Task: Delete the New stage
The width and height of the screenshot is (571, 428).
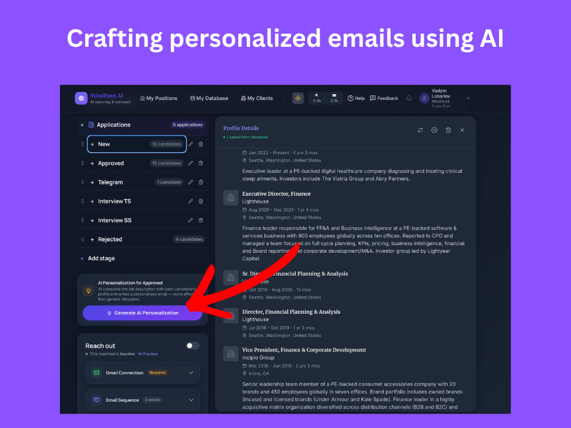Action: [x=200, y=144]
